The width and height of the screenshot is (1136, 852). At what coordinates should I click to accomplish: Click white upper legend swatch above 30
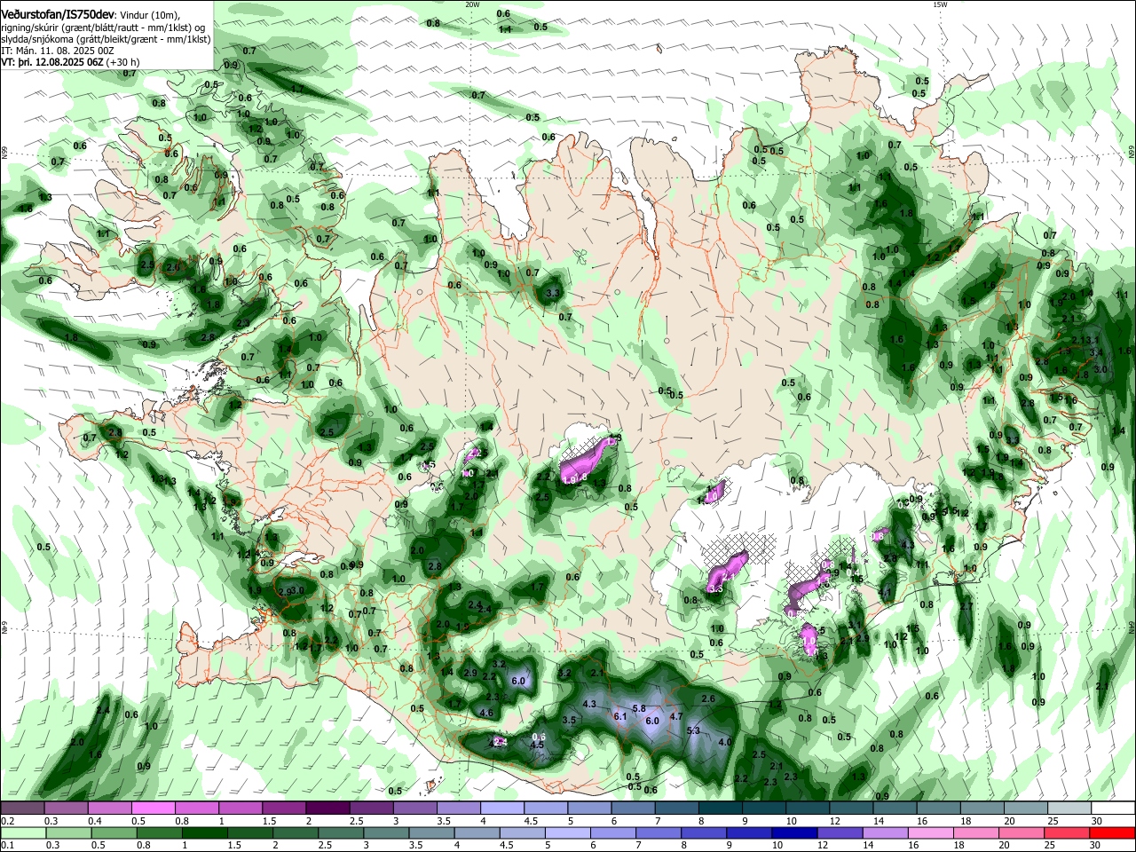[x=1113, y=808]
